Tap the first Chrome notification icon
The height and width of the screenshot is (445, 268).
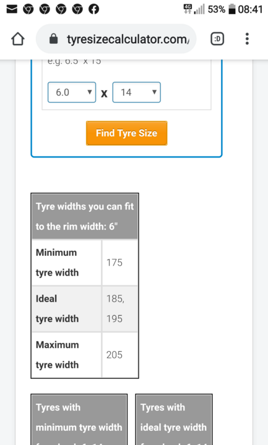tap(28, 9)
